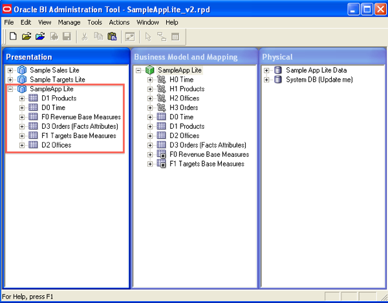Open the View menu
This screenshot has height=303, width=388.
45,22
